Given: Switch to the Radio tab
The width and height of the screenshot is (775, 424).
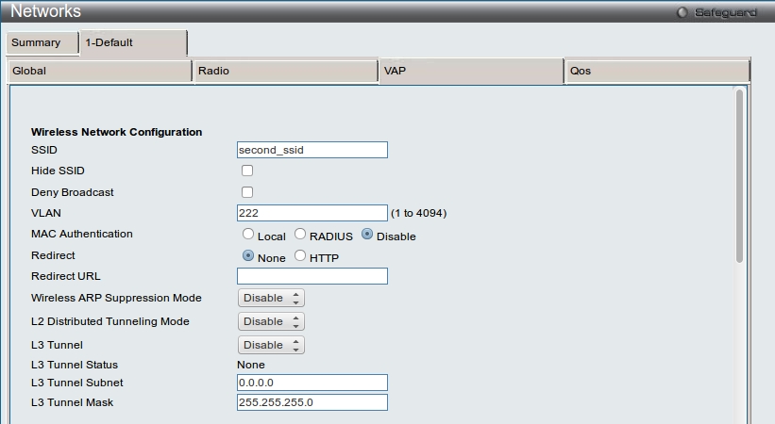Looking at the screenshot, I should click(x=285, y=71).
